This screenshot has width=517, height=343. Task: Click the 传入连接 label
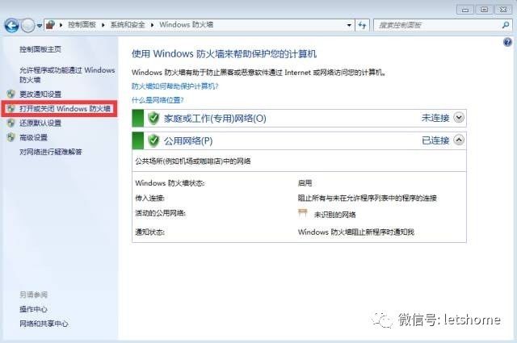pyautogui.click(x=149, y=198)
